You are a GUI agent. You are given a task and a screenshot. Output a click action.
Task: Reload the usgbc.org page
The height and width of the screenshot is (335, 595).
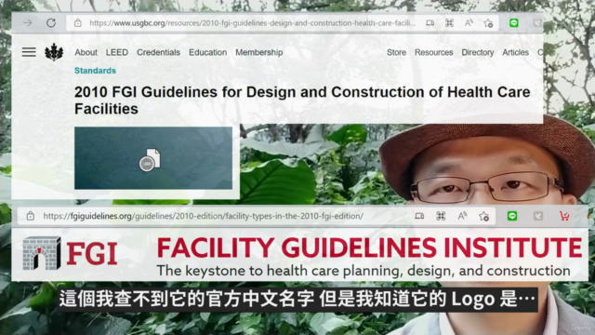click(51, 22)
